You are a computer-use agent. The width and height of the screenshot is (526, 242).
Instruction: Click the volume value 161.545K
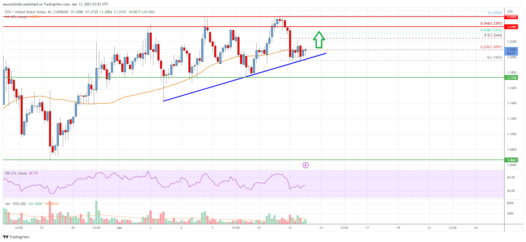[x=35, y=204]
